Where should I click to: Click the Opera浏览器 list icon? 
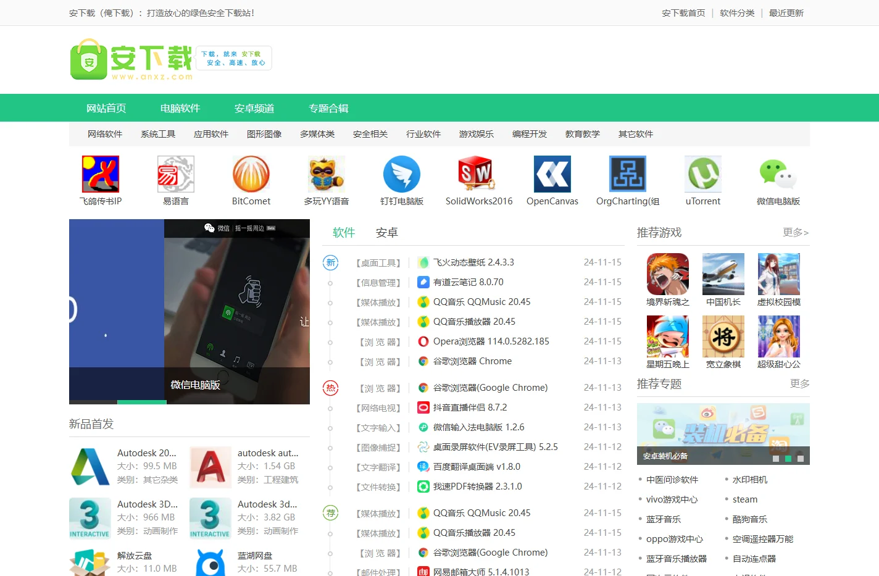pyautogui.click(x=423, y=341)
